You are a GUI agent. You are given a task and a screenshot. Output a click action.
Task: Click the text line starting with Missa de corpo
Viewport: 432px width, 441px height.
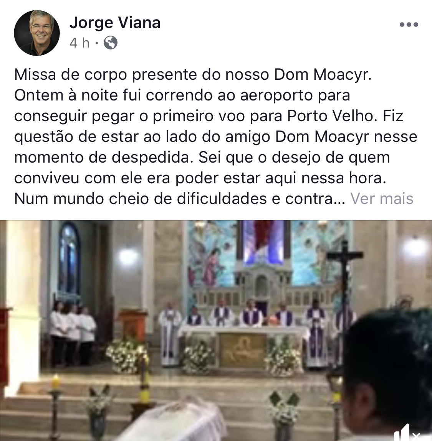click(x=193, y=74)
